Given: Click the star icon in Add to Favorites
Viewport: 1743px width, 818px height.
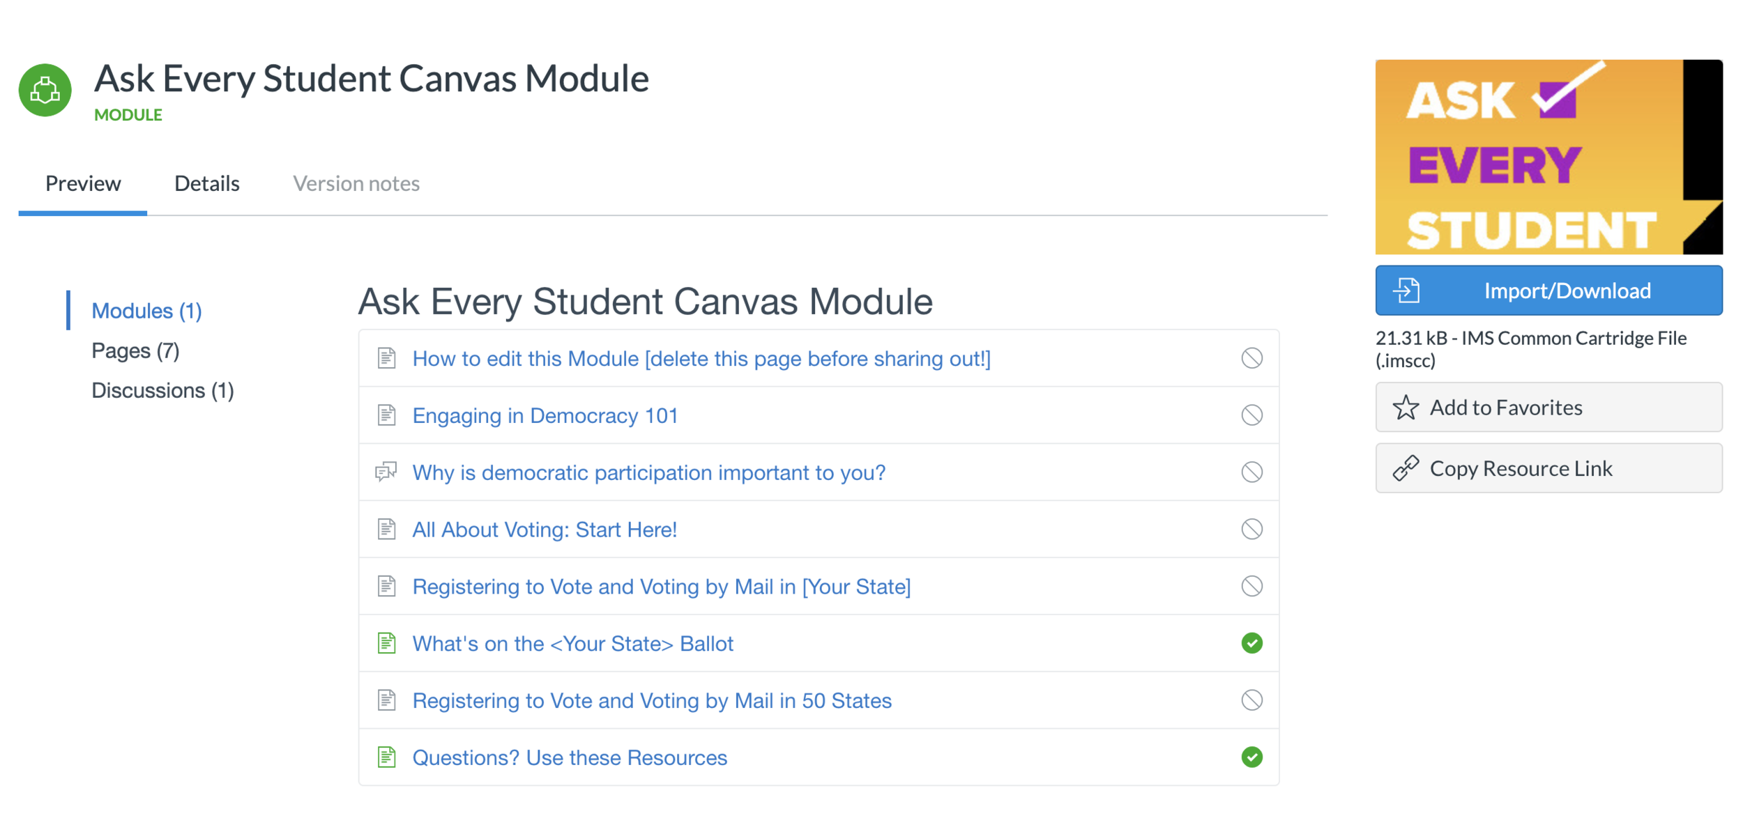Looking at the screenshot, I should 1406,408.
